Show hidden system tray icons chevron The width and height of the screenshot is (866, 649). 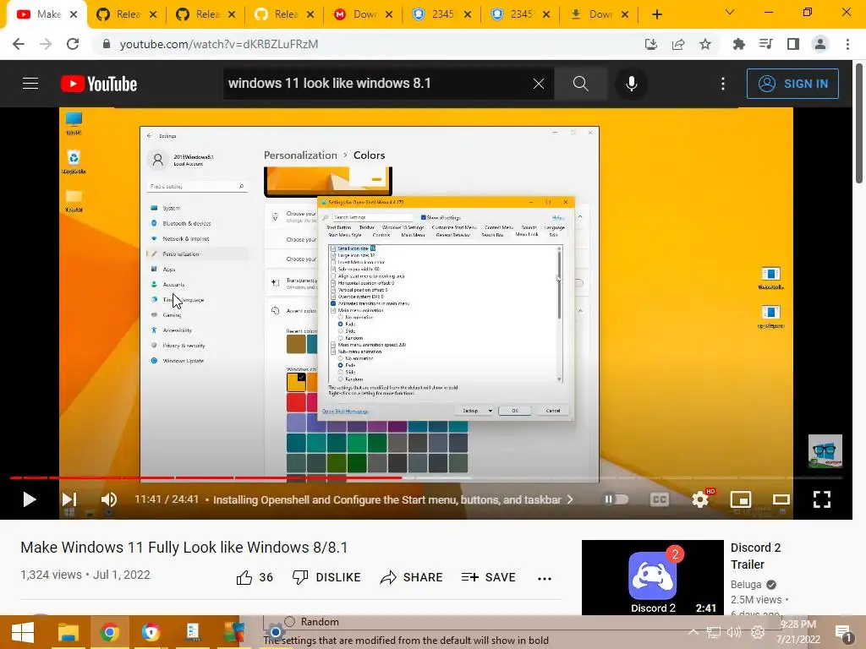(x=693, y=632)
